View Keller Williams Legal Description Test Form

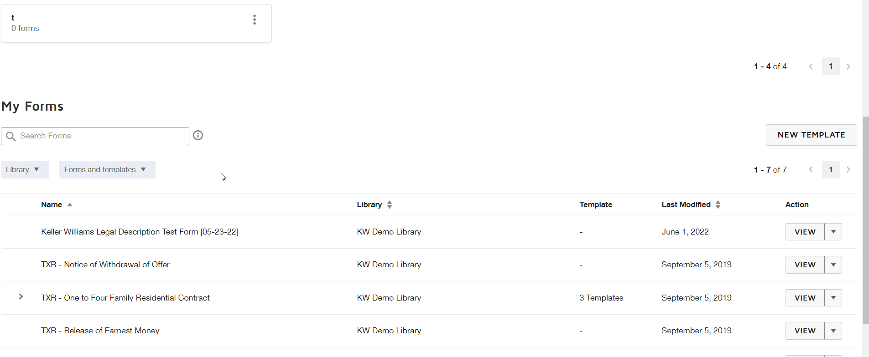click(805, 232)
